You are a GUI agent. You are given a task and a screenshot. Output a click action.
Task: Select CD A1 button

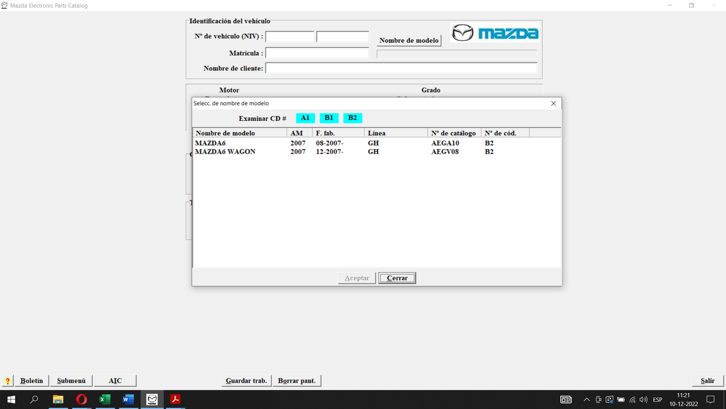(305, 118)
